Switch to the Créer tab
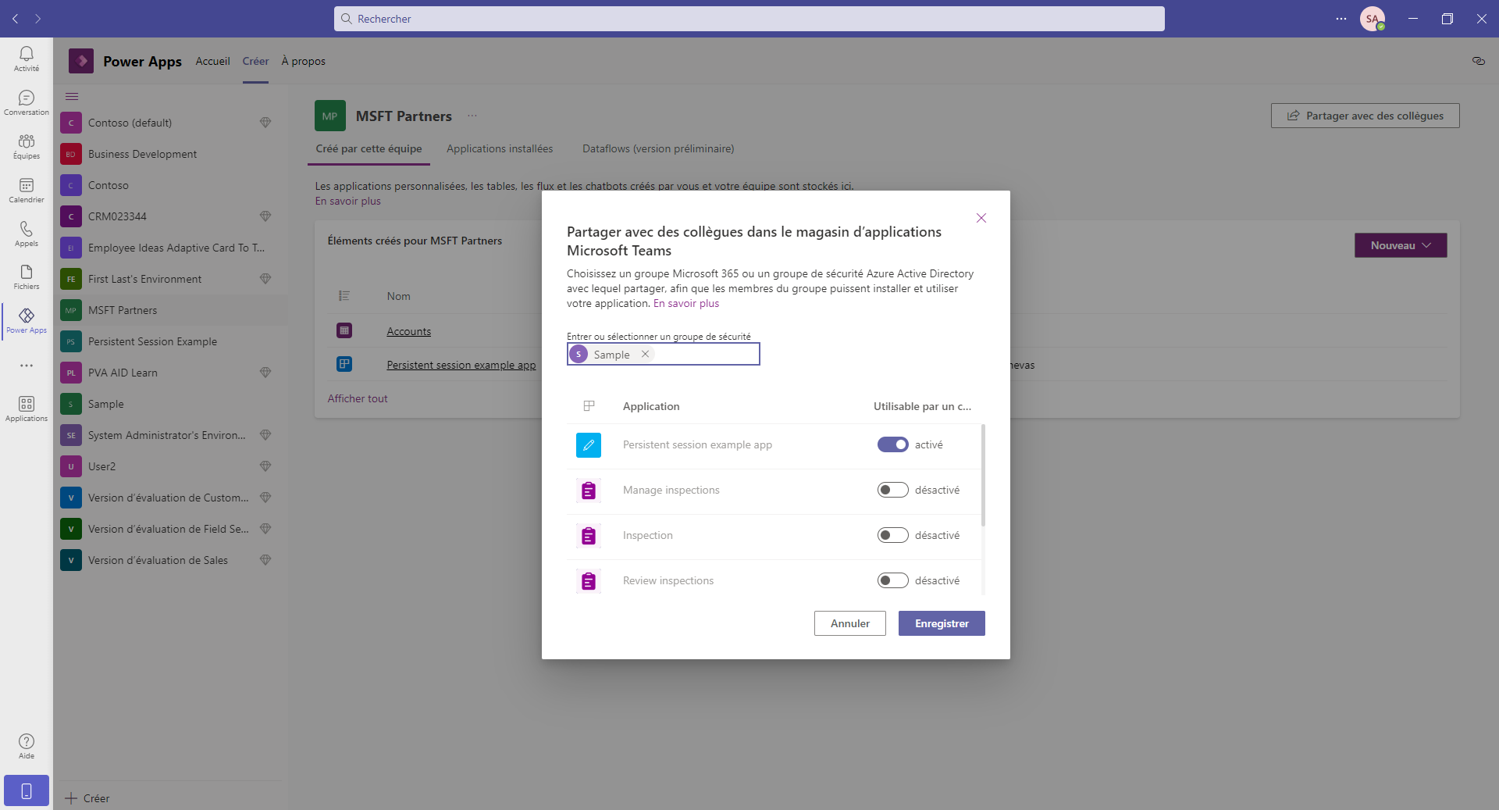The image size is (1499, 810). click(255, 61)
